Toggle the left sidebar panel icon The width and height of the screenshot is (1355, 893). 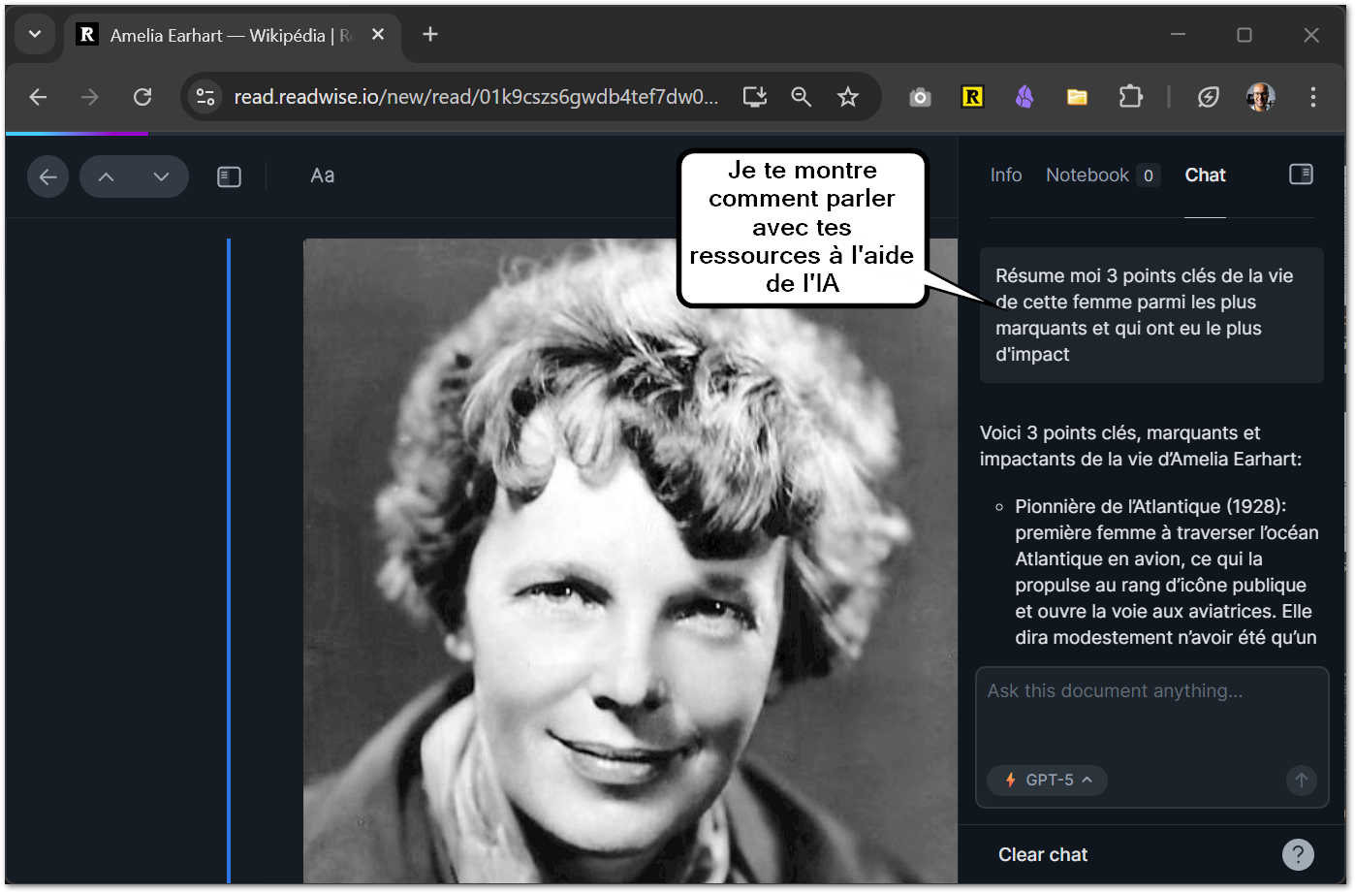coord(229,176)
